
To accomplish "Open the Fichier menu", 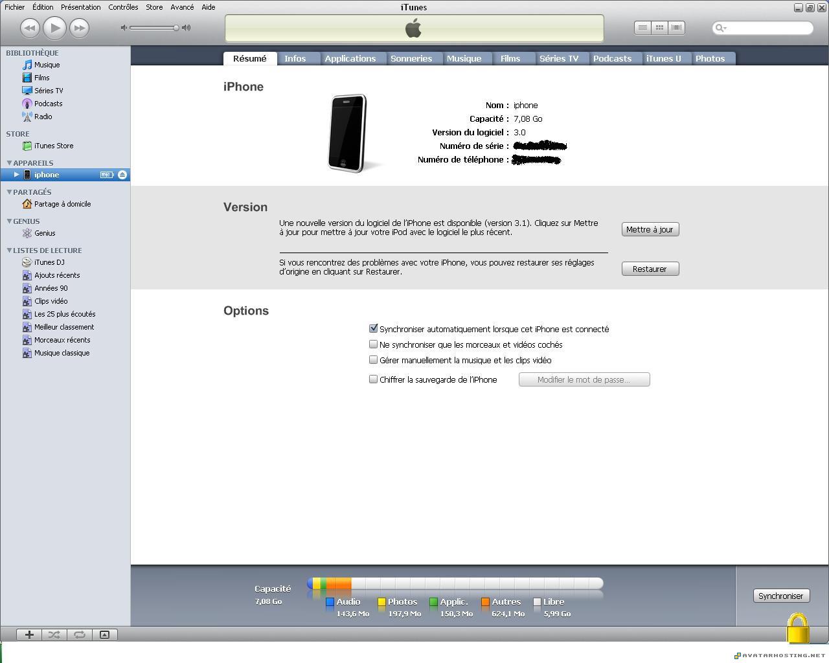I will tap(15, 7).
